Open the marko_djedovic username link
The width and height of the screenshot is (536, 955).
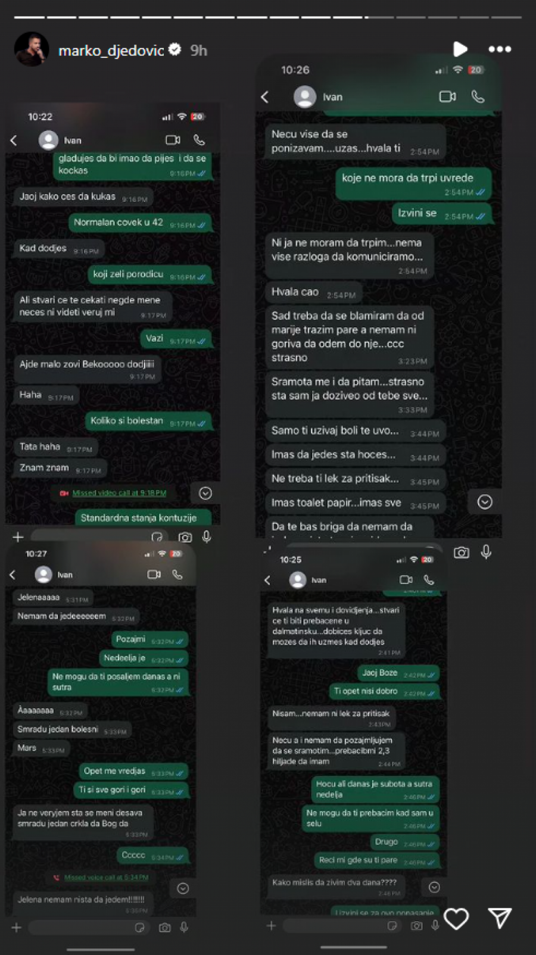pos(111,51)
